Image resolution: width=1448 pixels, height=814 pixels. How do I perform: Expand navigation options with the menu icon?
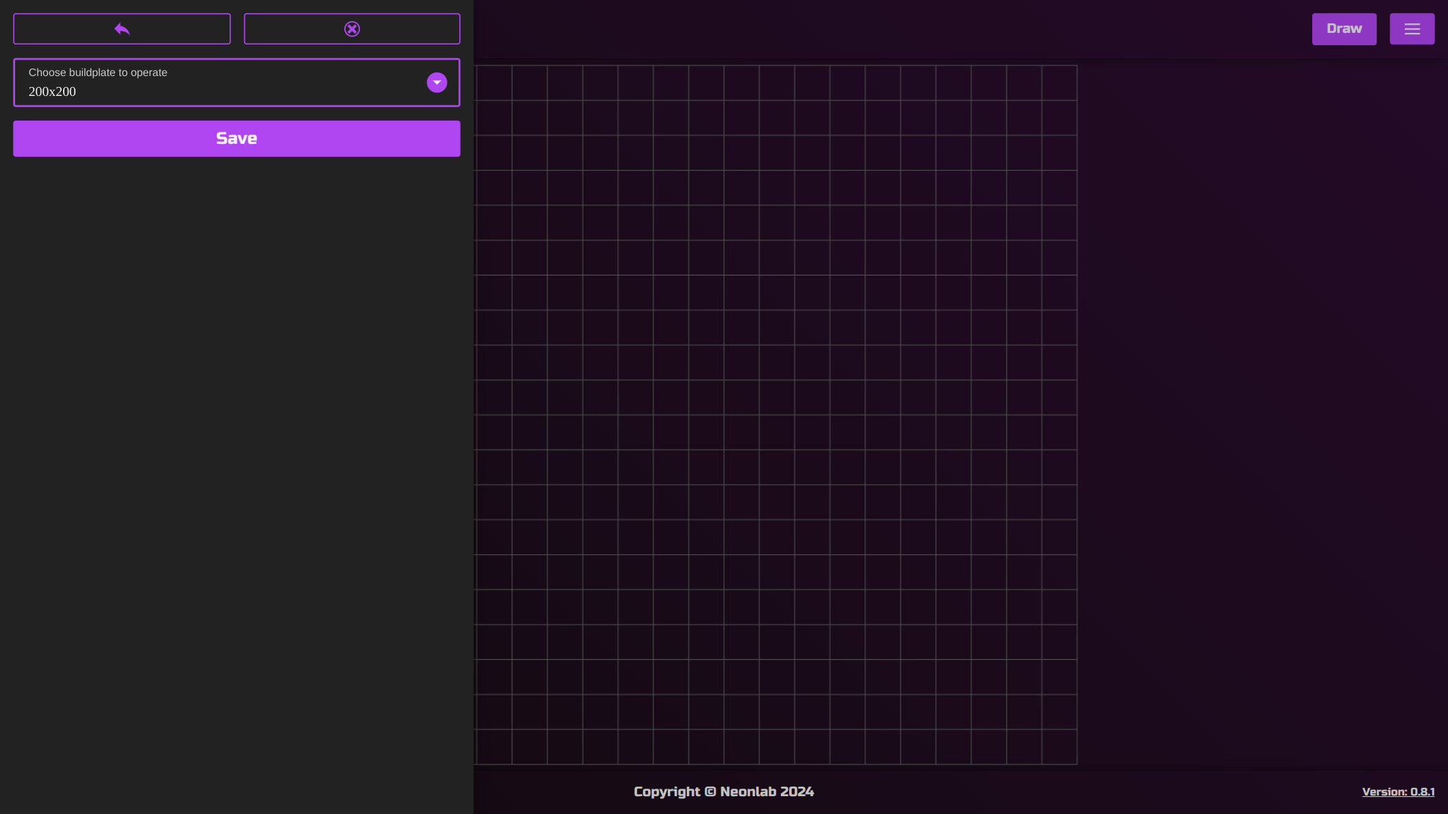[1412, 29]
